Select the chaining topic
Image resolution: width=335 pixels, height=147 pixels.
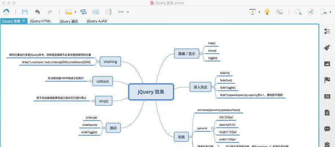pyautogui.click(x=110, y=61)
